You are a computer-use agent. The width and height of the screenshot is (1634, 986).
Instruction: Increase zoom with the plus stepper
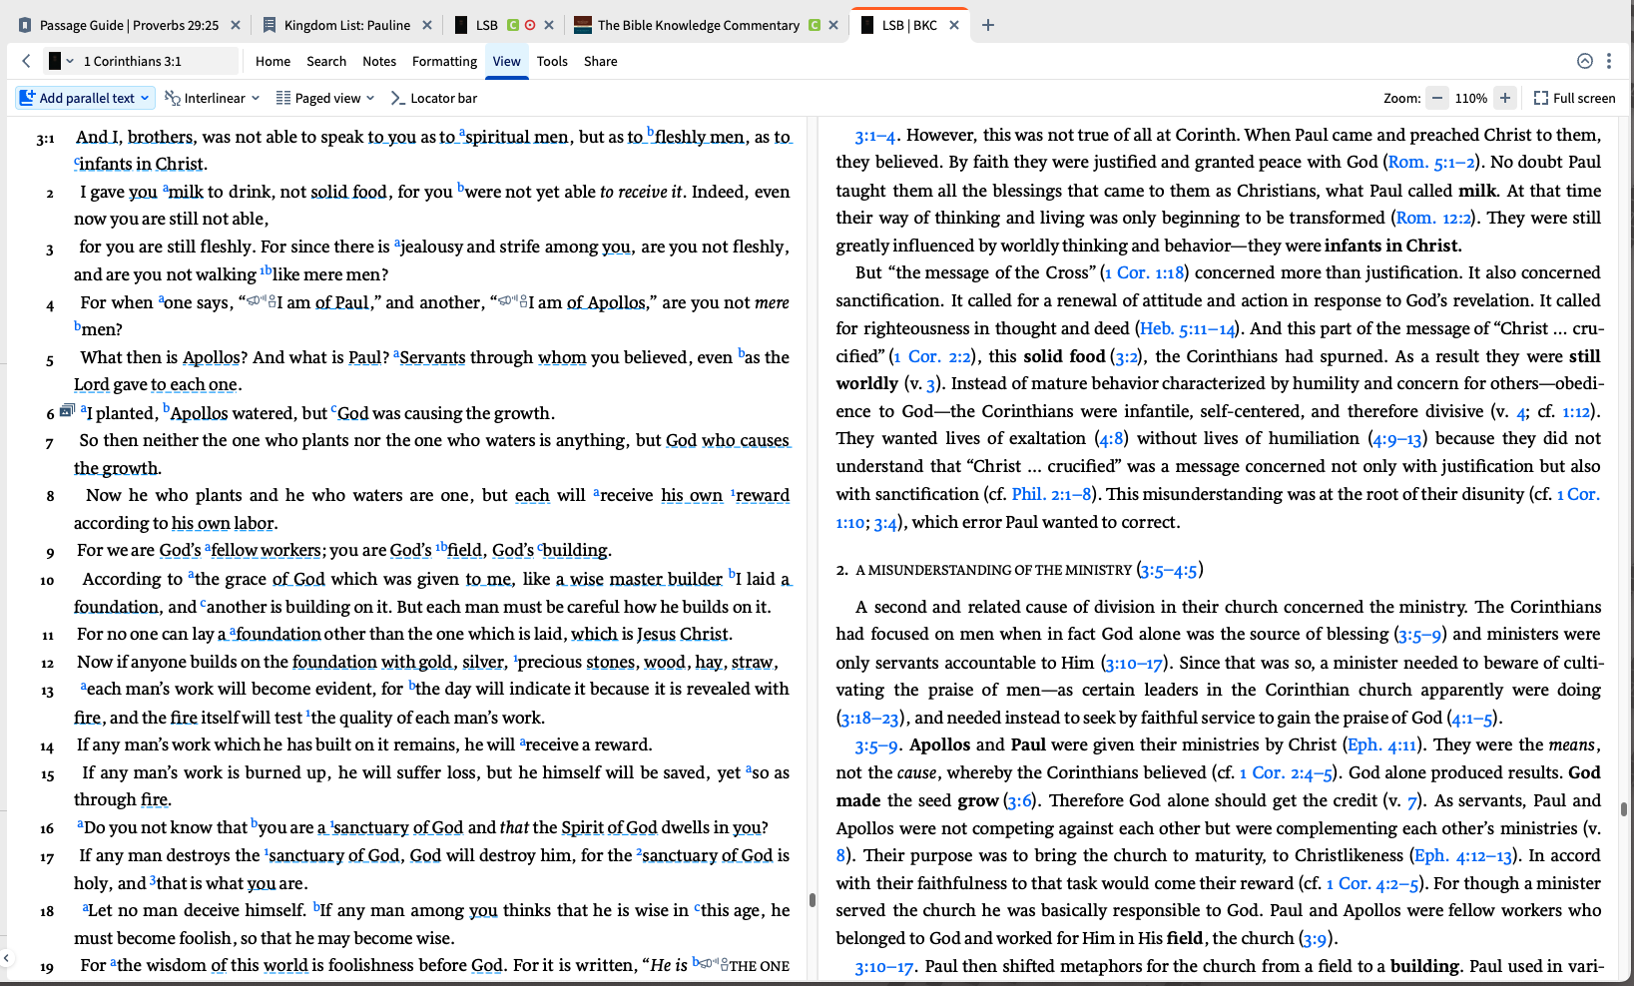point(1505,98)
